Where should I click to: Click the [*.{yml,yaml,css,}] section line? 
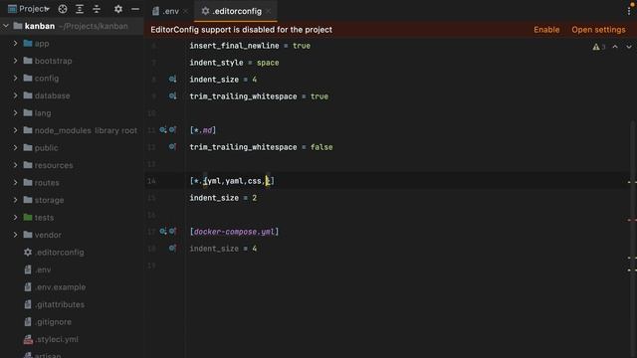232,181
